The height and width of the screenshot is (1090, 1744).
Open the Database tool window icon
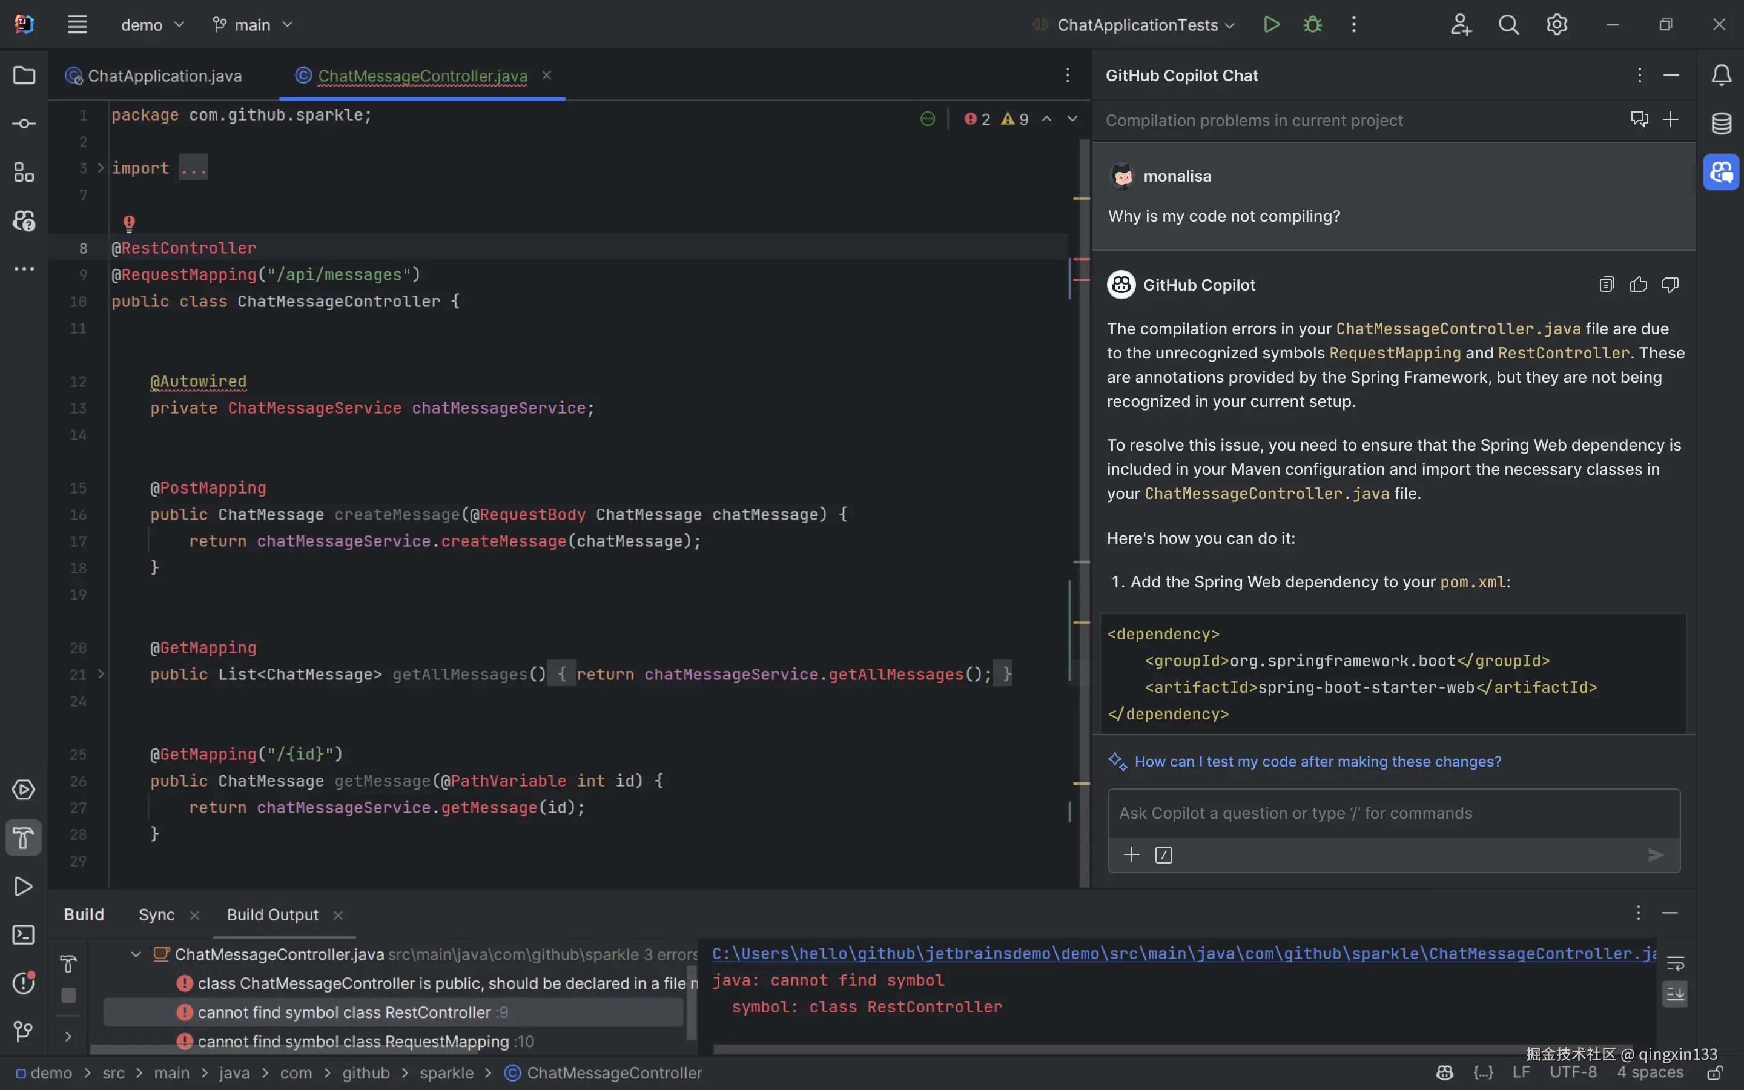click(x=1721, y=124)
